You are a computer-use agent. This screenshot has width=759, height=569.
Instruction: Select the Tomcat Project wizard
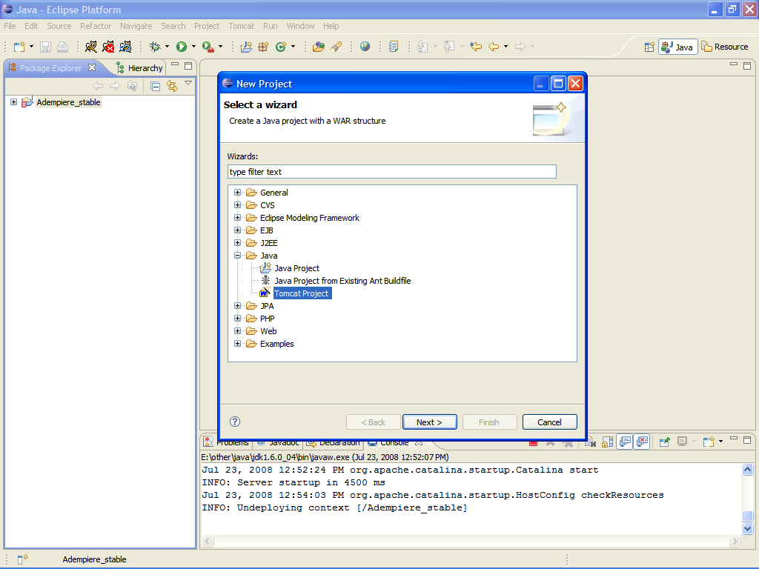tap(301, 293)
